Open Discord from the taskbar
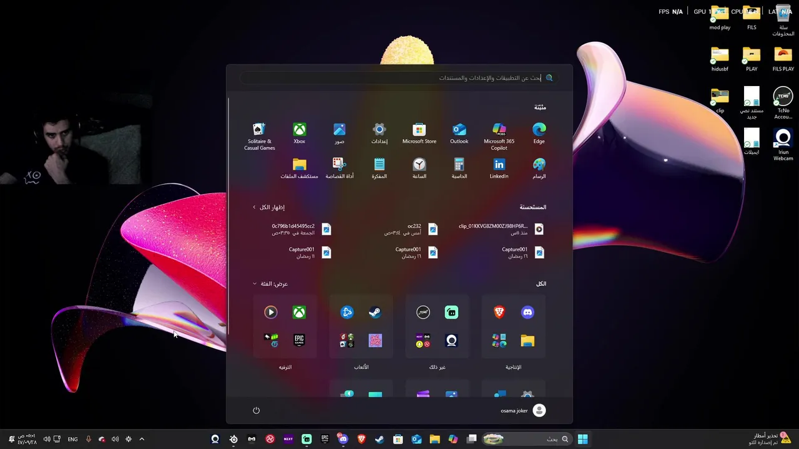The width and height of the screenshot is (799, 449). coord(343,439)
